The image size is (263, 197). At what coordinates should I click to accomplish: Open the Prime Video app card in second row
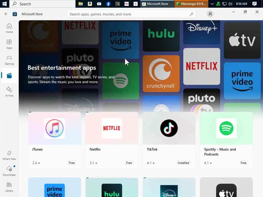(54, 187)
